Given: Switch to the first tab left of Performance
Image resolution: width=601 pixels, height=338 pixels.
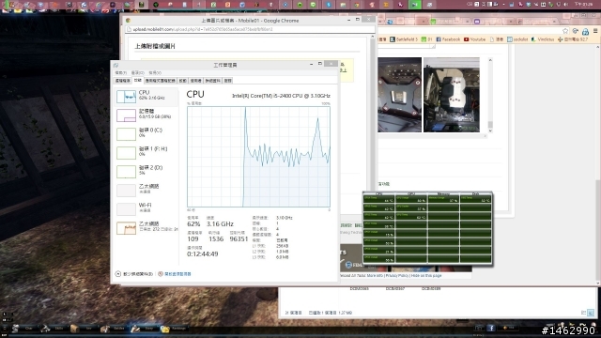Looking at the screenshot, I should click(123, 81).
